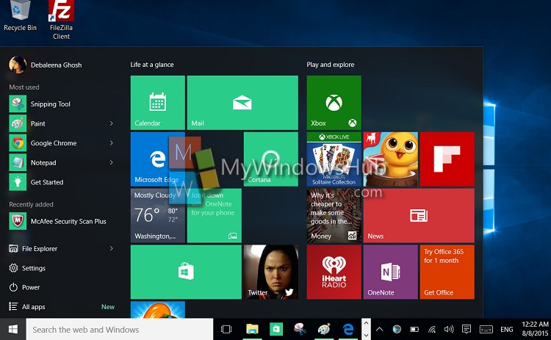Switch to Paint on the taskbar

pyautogui.click(x=324, y=330)
